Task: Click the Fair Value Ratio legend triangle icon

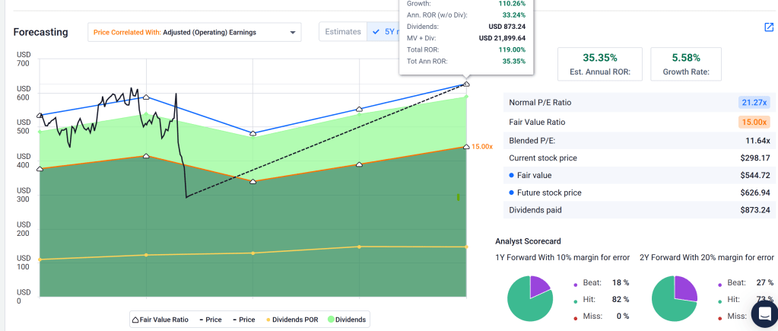Action: (135, 320)
